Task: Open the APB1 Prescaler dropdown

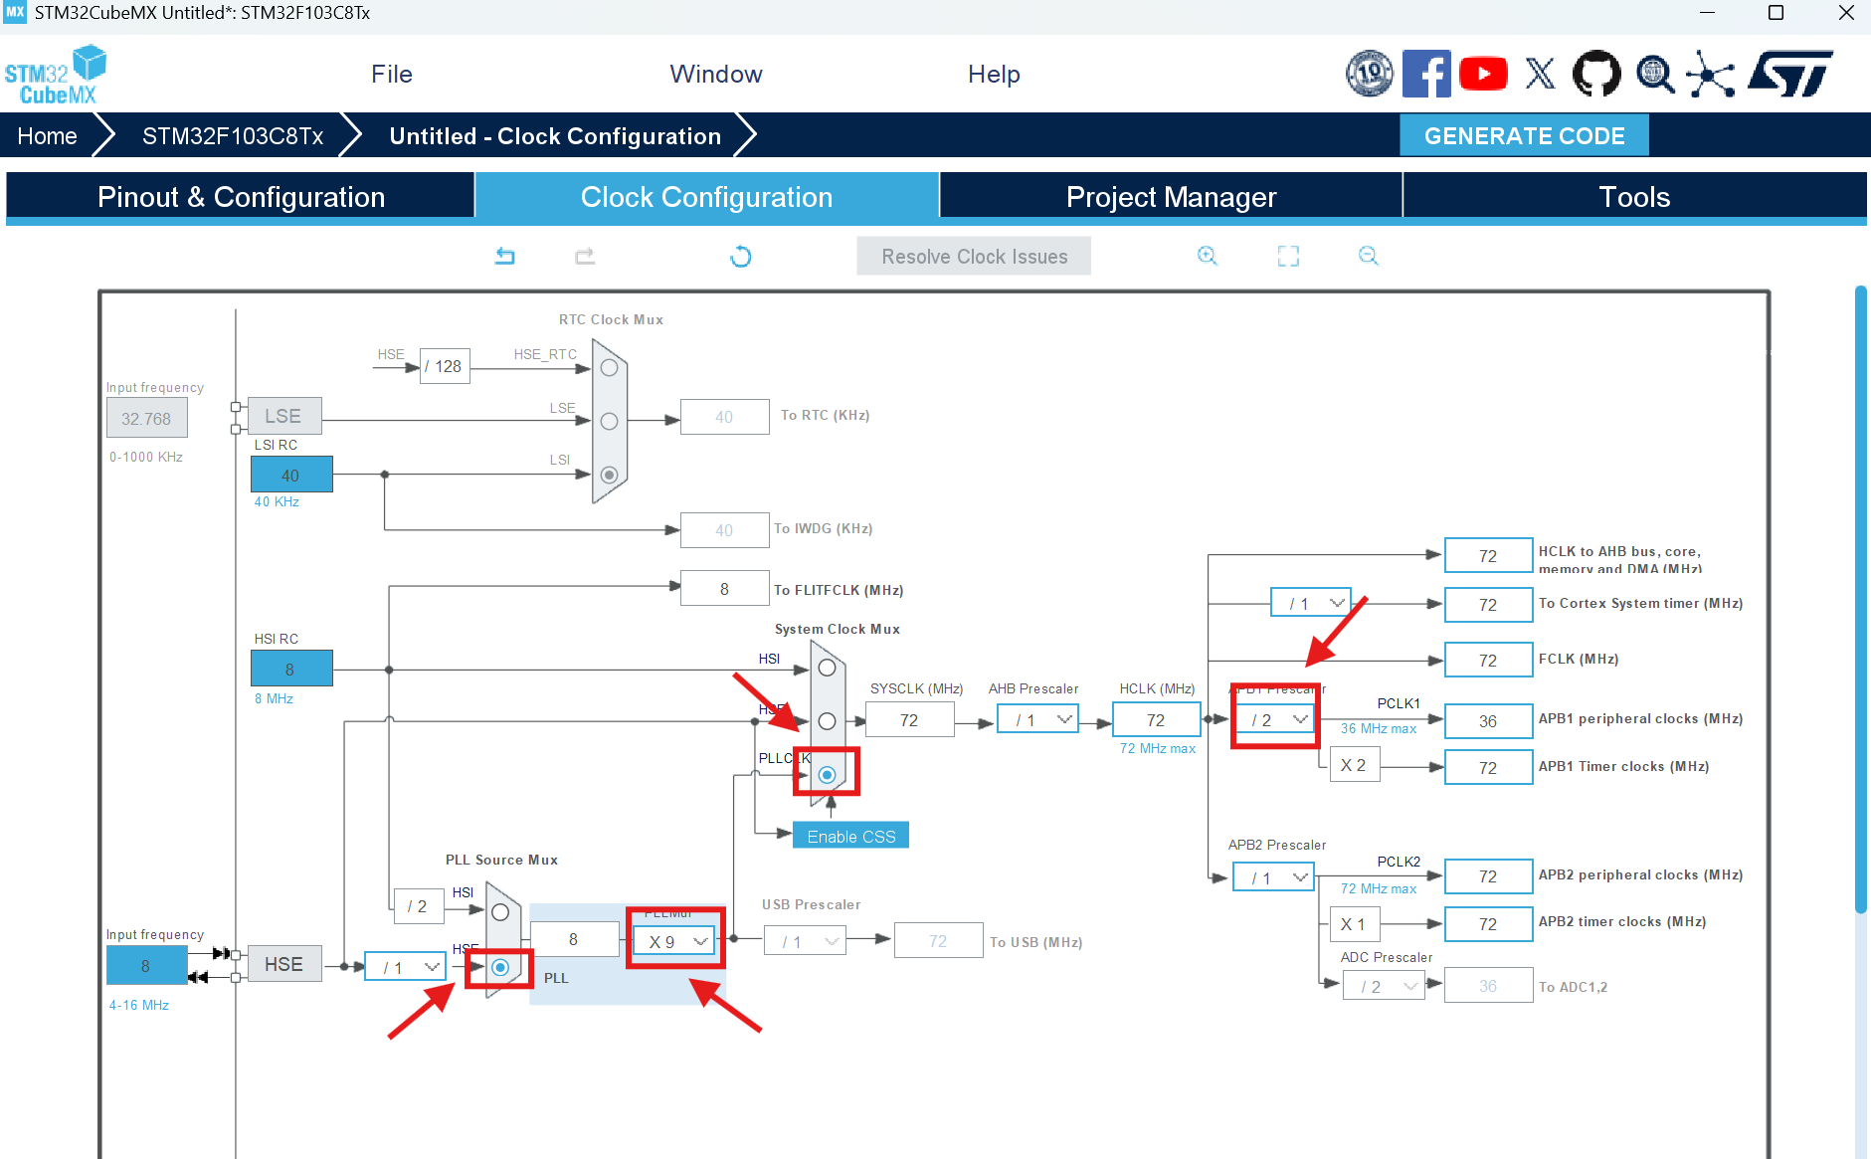Action: (x=1274, y=719)
